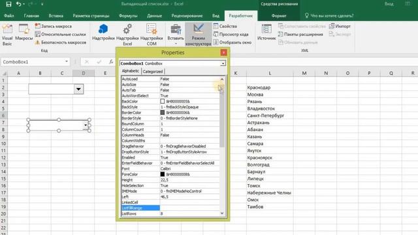Image resolution: width=418 pixels, height=235 pixels.
Task: Open Macro Security (Безопасность макросов)
Action: (61, 42)
